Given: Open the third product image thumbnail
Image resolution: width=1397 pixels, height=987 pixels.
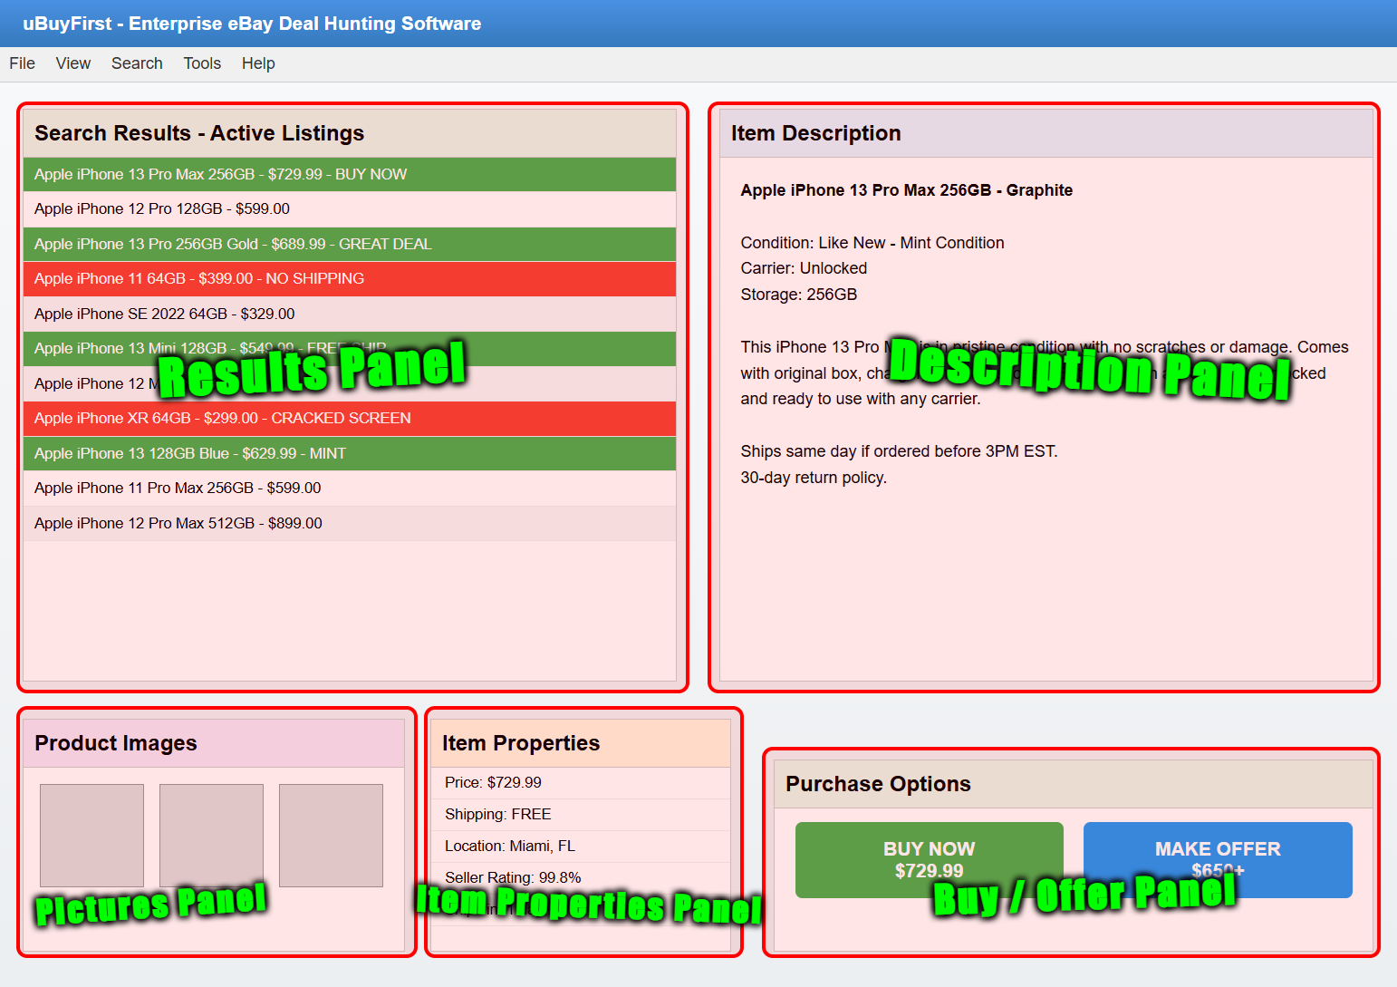Looking at the screenshot, I should click(x=331, y=836).
